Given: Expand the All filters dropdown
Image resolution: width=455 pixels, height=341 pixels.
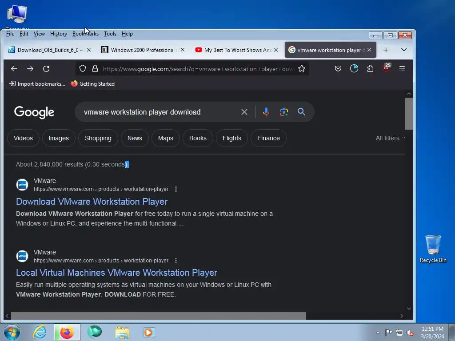Looking at the screenshot, I should pyautogui.click(x=390, y=138).
